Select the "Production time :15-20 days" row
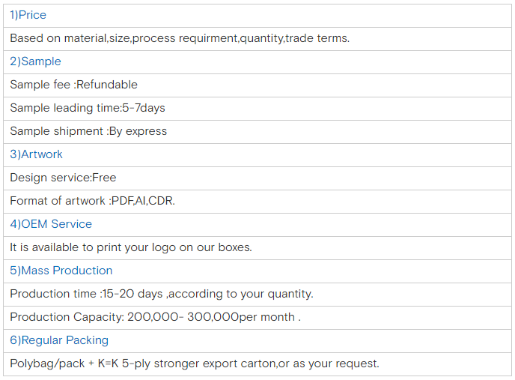Image resolution: width=515 pixels, height=380 pixels. (x=161, y=294)
